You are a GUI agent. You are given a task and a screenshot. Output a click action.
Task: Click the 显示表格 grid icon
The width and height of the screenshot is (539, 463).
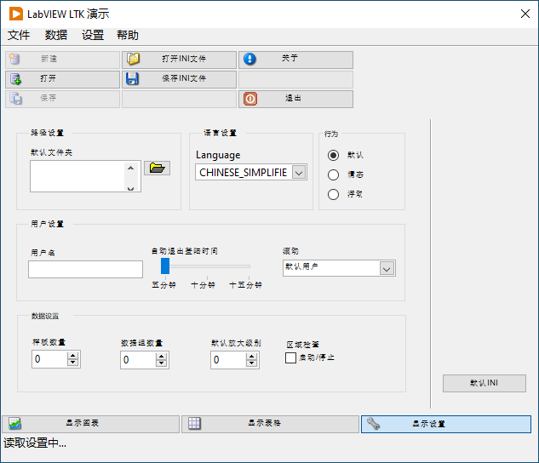point(194,424)
